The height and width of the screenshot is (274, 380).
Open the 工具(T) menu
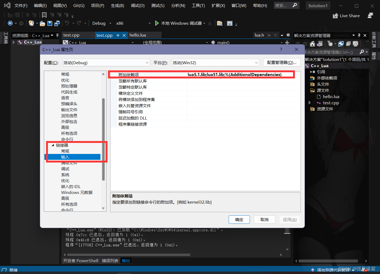tap(198, 5)
